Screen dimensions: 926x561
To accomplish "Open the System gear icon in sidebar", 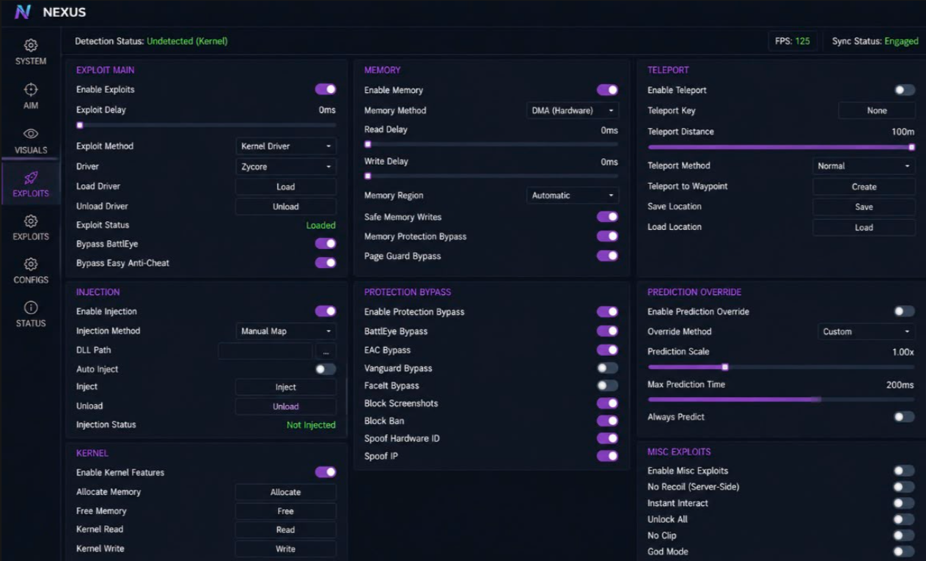I will [x=31, y=45].
